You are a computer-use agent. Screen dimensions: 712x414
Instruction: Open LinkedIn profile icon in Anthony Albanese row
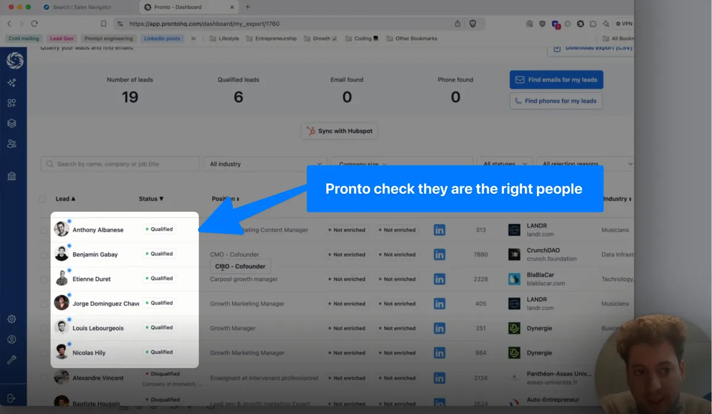439,230
